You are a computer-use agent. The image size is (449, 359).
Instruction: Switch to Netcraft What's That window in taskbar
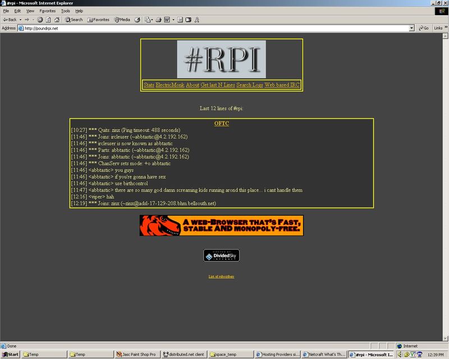(x=324, y=355)
